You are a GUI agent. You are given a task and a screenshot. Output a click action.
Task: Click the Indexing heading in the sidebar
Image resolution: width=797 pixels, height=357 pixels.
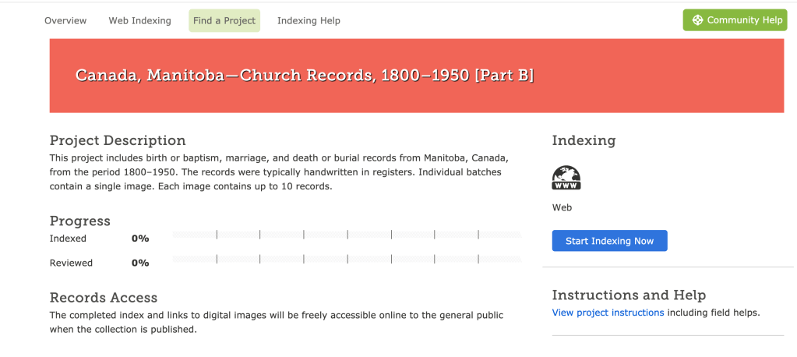(x=584, y=140)
